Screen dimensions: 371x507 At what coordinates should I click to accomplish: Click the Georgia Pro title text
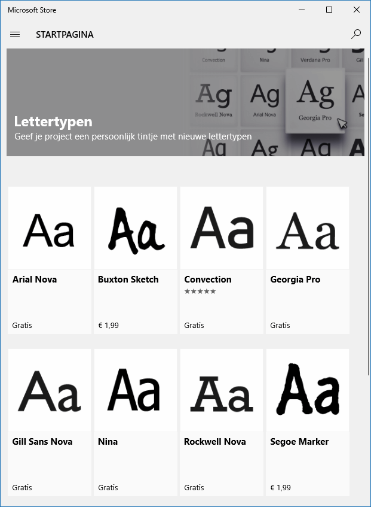point(295,280)
